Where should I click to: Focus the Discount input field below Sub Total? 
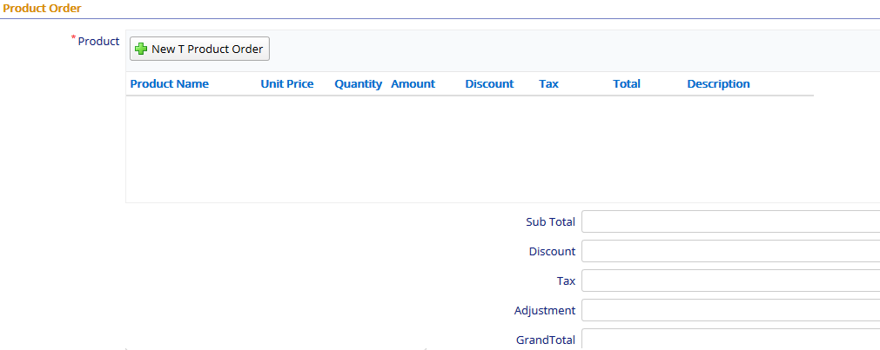pos(730,251)
